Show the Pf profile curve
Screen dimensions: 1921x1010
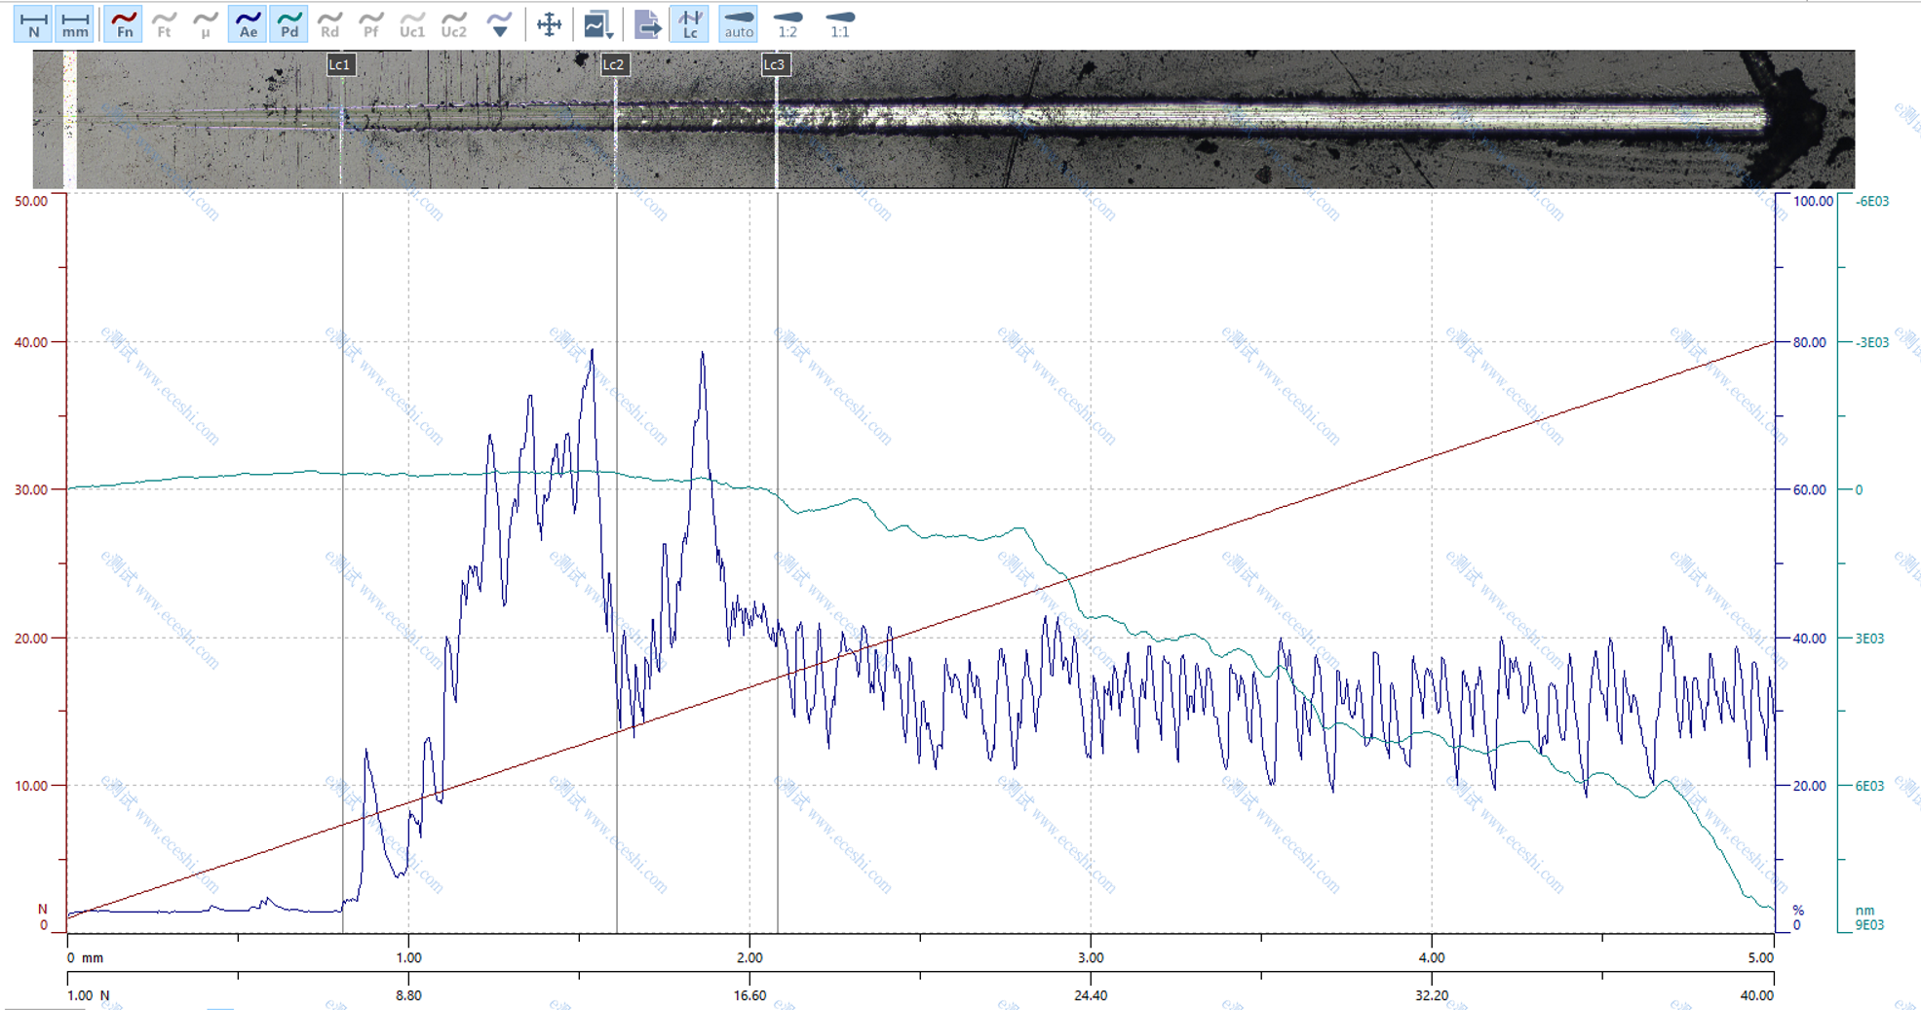click(x=370, y=24)
